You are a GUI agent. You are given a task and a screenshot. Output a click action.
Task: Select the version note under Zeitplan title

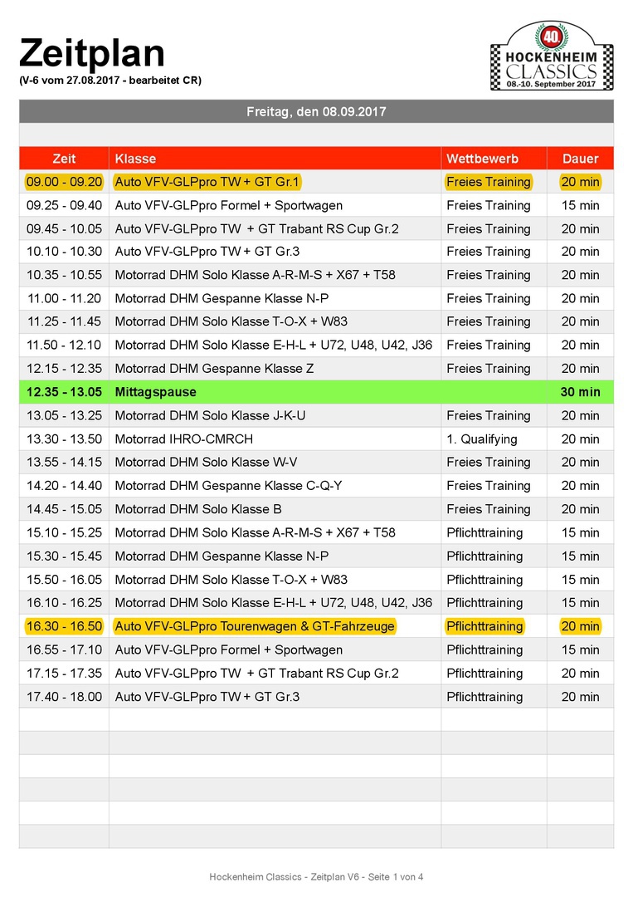pos(110,81)
